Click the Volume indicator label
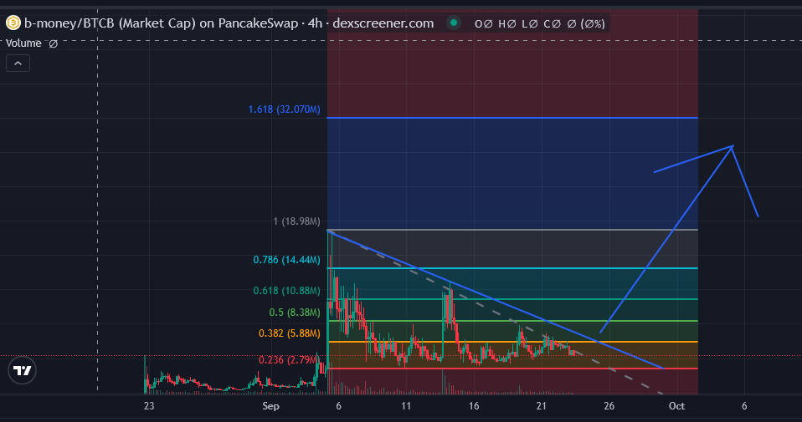The height and width of the screenshot is (422, 802). (x=23, y=43)
